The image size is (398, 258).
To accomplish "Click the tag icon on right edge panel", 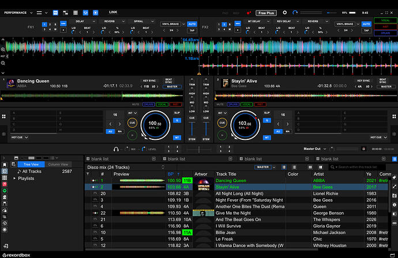I will tap(394, 177).
